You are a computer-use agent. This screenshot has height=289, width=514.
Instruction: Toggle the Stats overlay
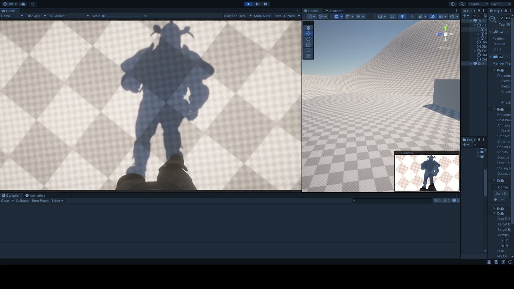277,16
